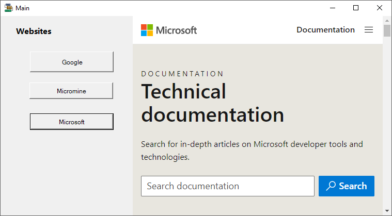Select the Microsoft website button
392x216 pixels.
pos(72,122)
